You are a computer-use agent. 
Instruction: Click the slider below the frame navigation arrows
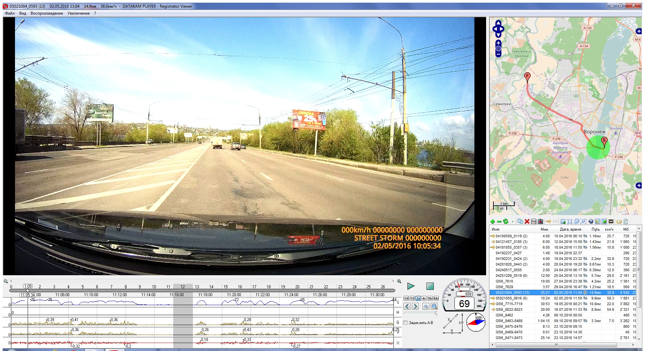point(420,313)
